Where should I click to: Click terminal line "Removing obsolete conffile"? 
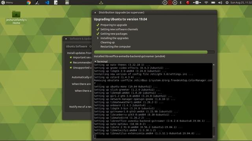153,82
